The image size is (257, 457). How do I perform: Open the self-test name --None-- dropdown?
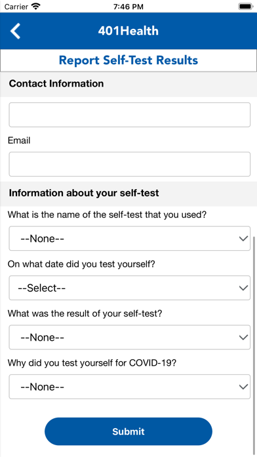(130, 238)
